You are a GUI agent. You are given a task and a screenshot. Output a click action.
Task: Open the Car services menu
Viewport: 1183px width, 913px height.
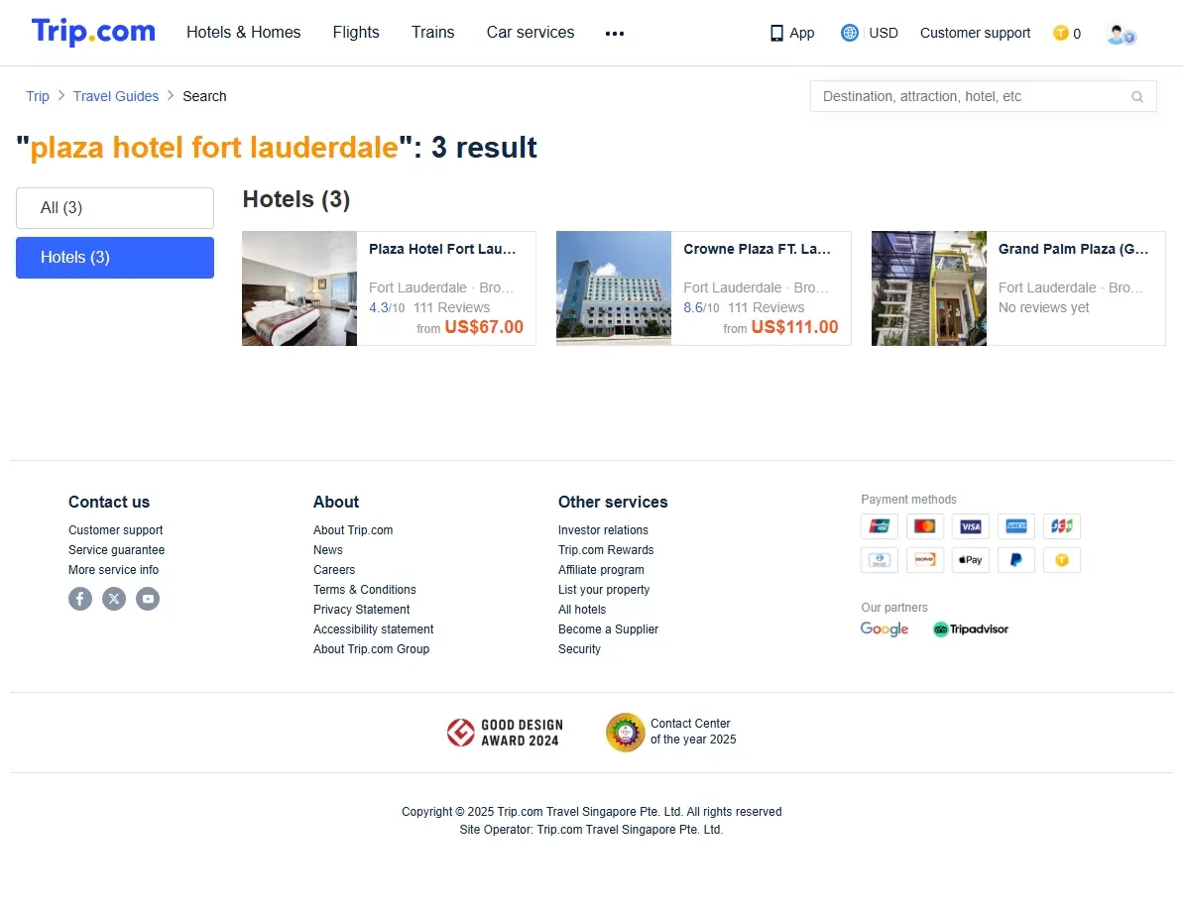[x=531, y=33]
